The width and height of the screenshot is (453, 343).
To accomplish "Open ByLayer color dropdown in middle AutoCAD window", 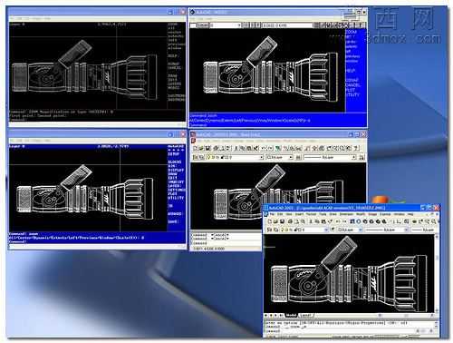I will coord(291,157).
